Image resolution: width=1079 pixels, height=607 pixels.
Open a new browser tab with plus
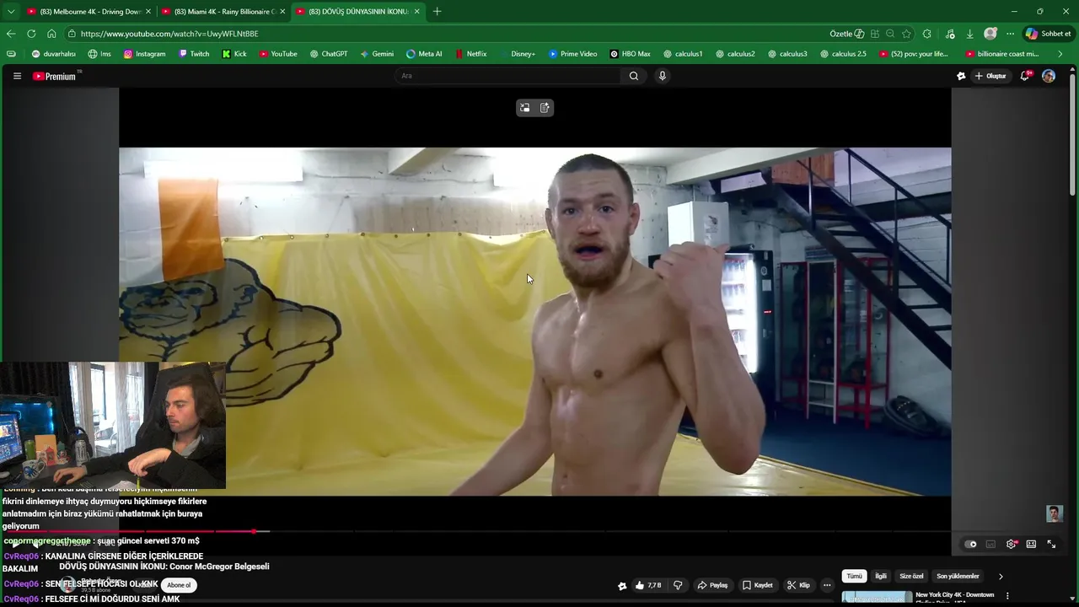(x=437, y=12)
